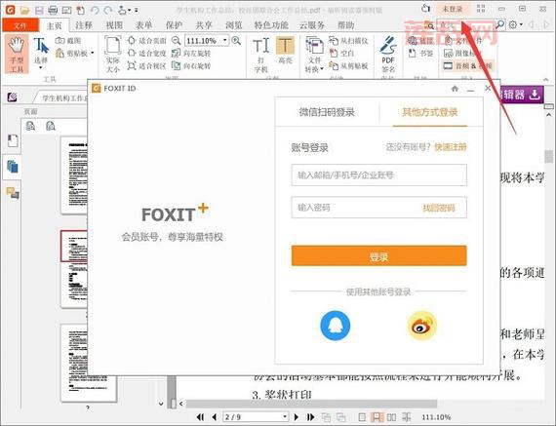Zoom out with the minus magnifier

(176, 41)
